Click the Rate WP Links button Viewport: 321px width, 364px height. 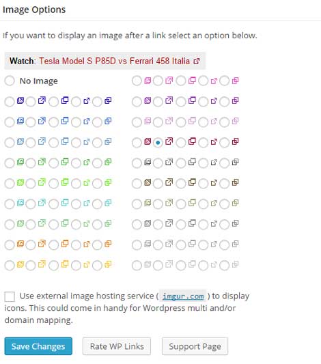tap(117, 346)
